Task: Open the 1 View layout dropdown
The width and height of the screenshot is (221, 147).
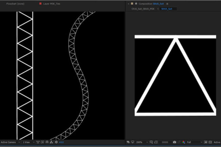Action: (28, 142)
